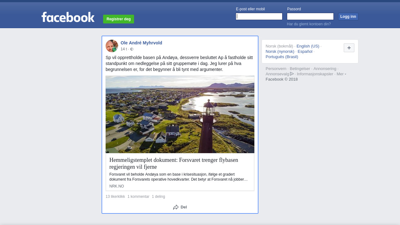The width and height of the screenshot is (400, 225).
Task: Open the Personvern footer link
Action: click(276, 69)
